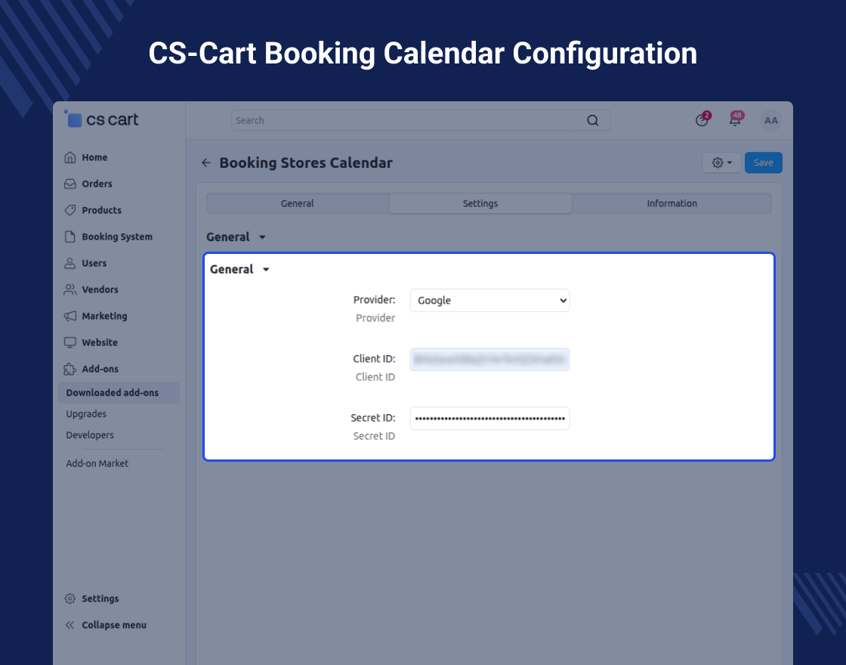The height and width of the screenshot is (665, 846).
Task: Open Add-on Market link
Action: point(97,463)
